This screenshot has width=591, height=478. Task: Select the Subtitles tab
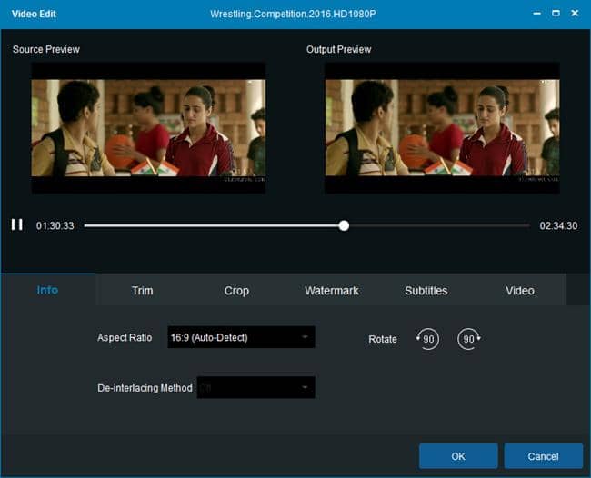coord(426,291)
